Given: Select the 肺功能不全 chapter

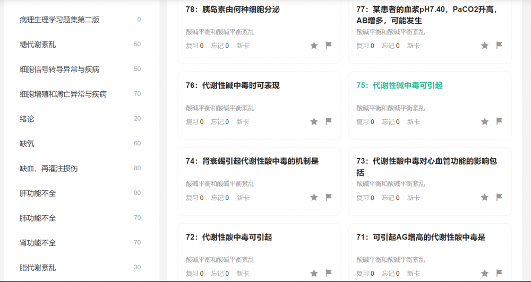Looking at the screenshot, I should point(38,218).
